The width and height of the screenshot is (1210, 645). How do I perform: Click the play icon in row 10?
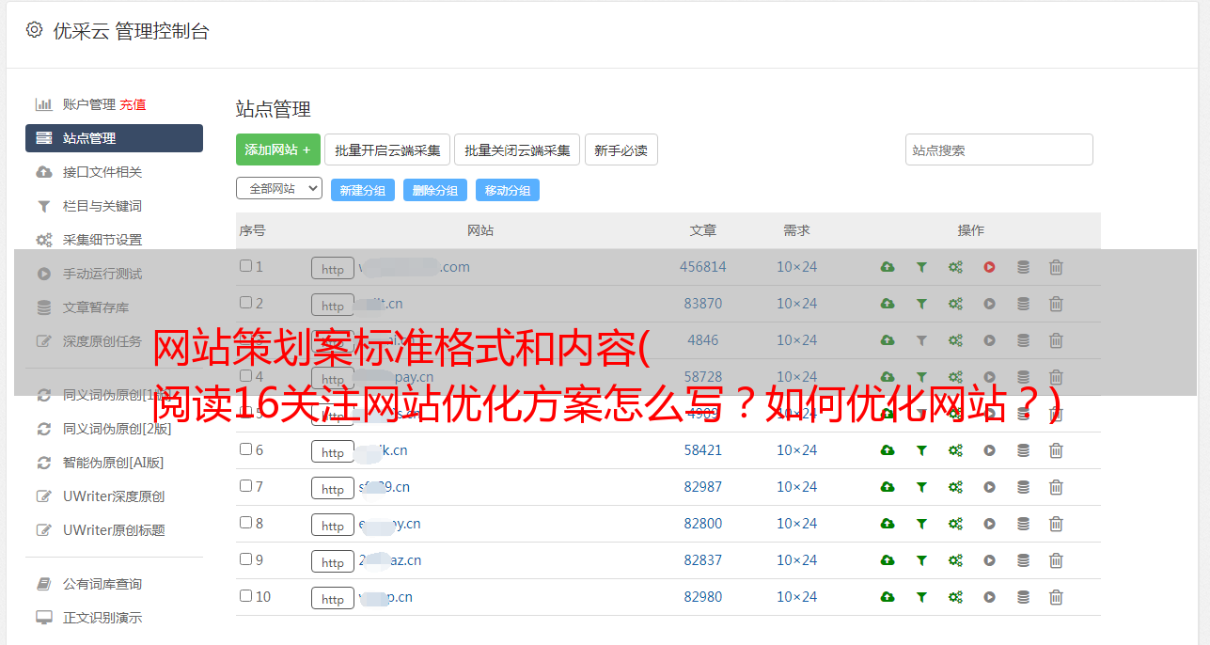pyautogui.click(x=989, y=597)
